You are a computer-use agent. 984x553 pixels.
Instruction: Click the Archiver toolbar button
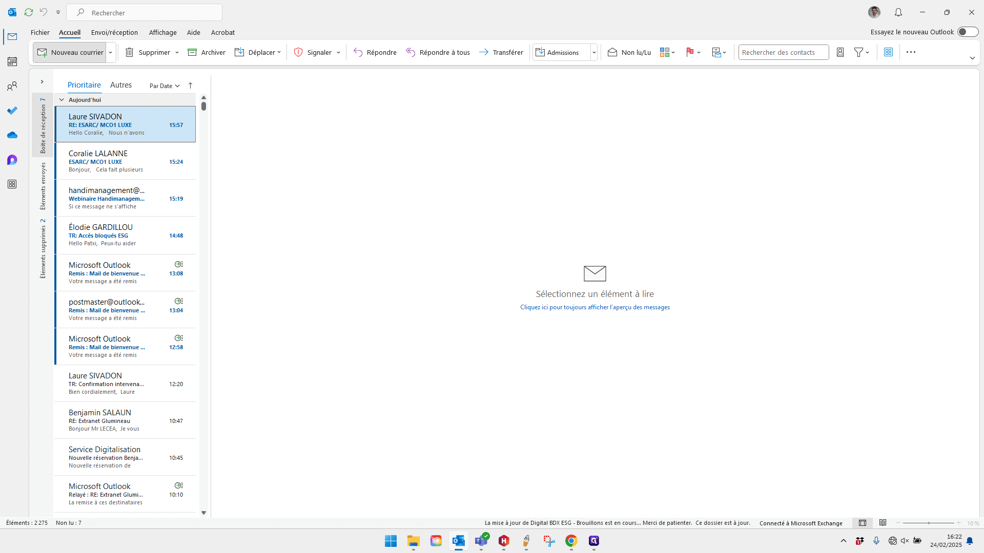207,52
